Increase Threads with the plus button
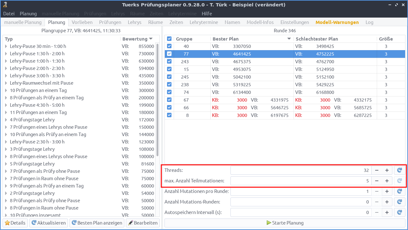The image size is (408, 230). point(387,170)
